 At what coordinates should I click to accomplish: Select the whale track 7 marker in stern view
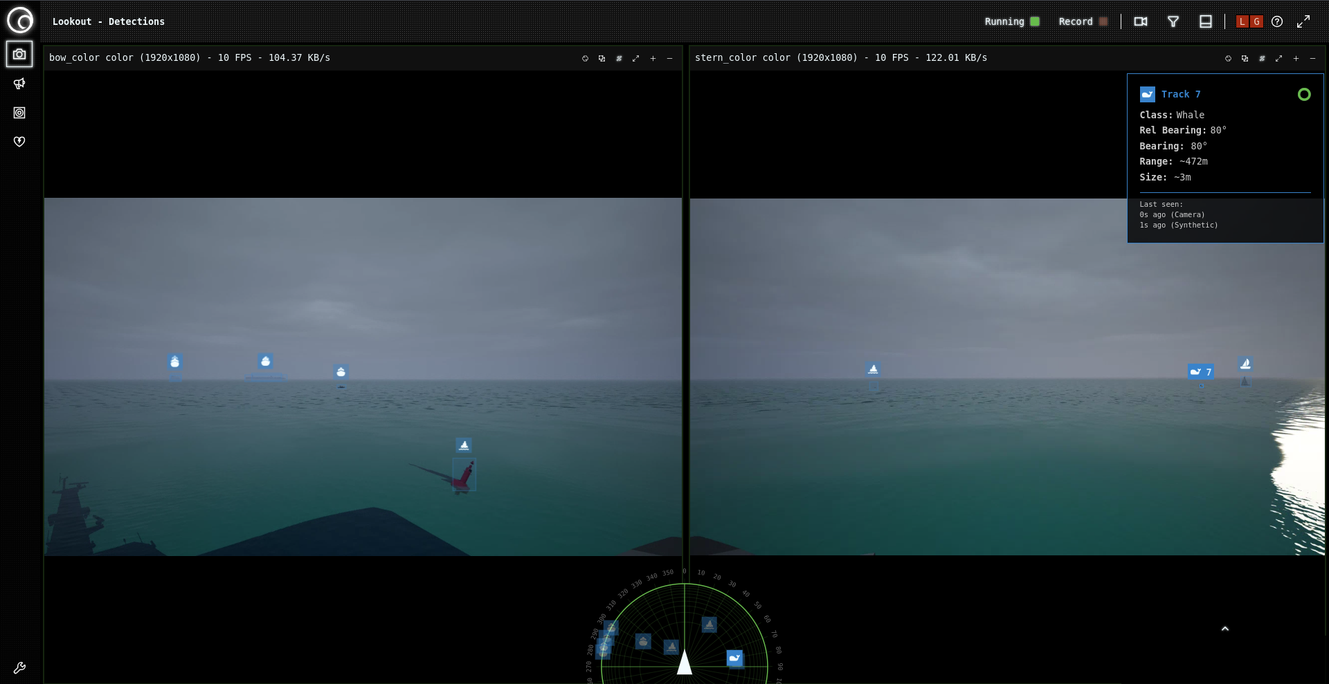1200,372
